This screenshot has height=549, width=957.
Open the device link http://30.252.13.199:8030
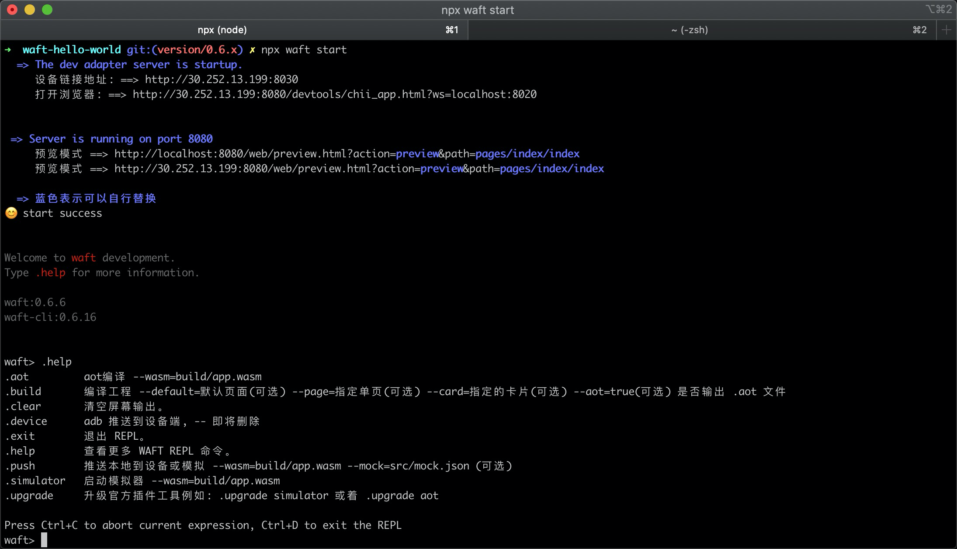[221, 80]
